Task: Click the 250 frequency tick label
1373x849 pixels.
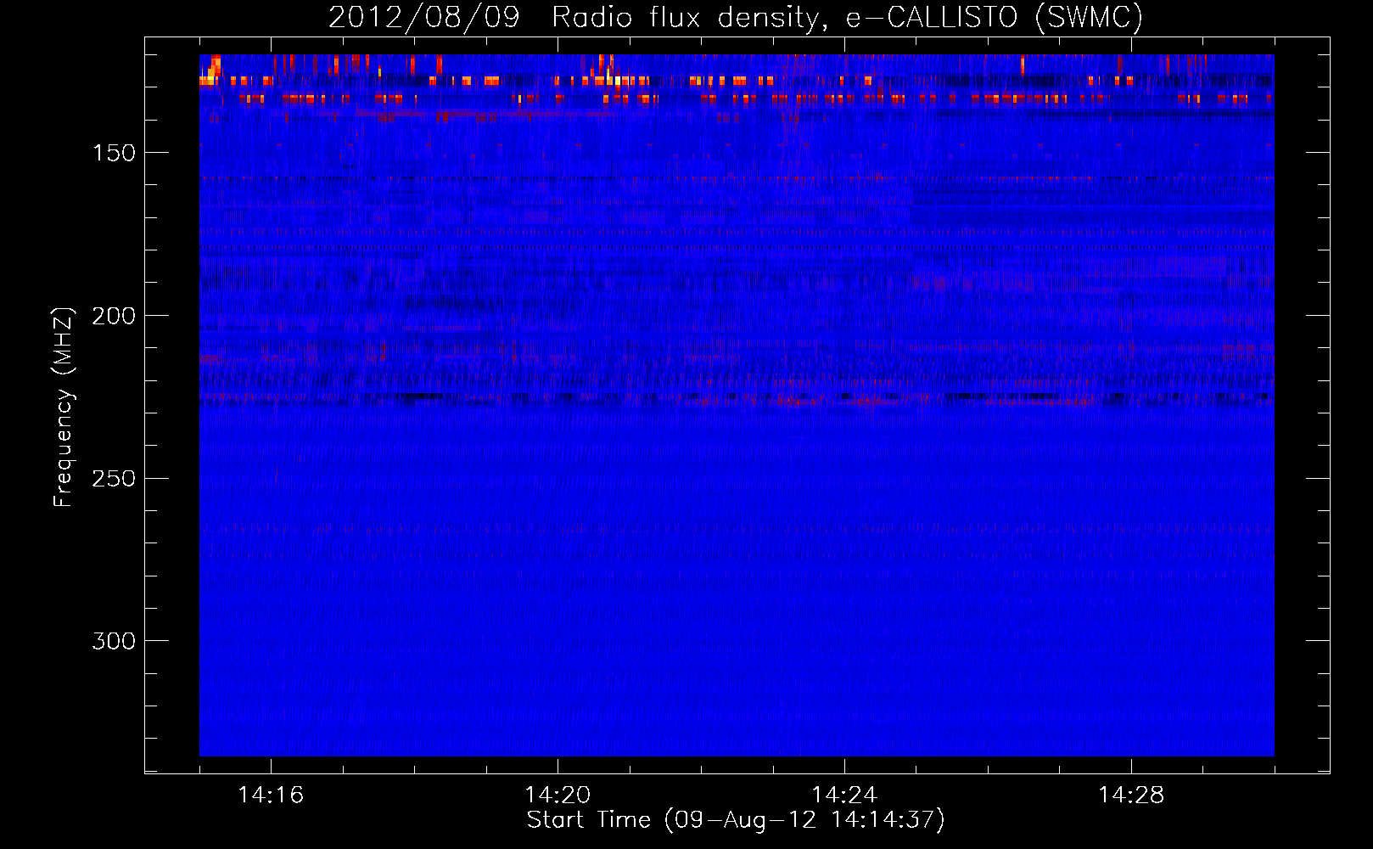Action: tap(114, 479)
